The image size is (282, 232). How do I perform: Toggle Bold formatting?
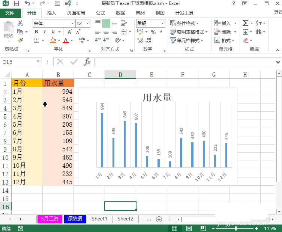tap(36, 32)
